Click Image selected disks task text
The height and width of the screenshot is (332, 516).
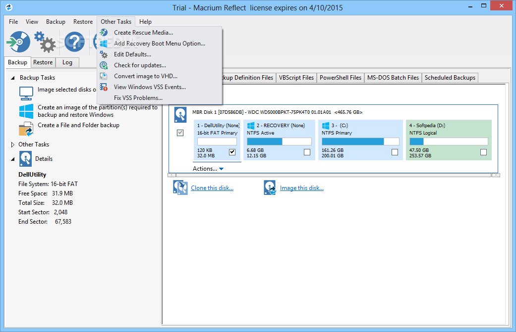point(67,90)
